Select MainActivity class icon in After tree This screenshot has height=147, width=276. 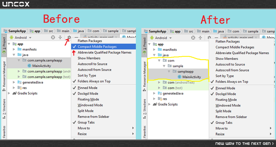point(179,77)
